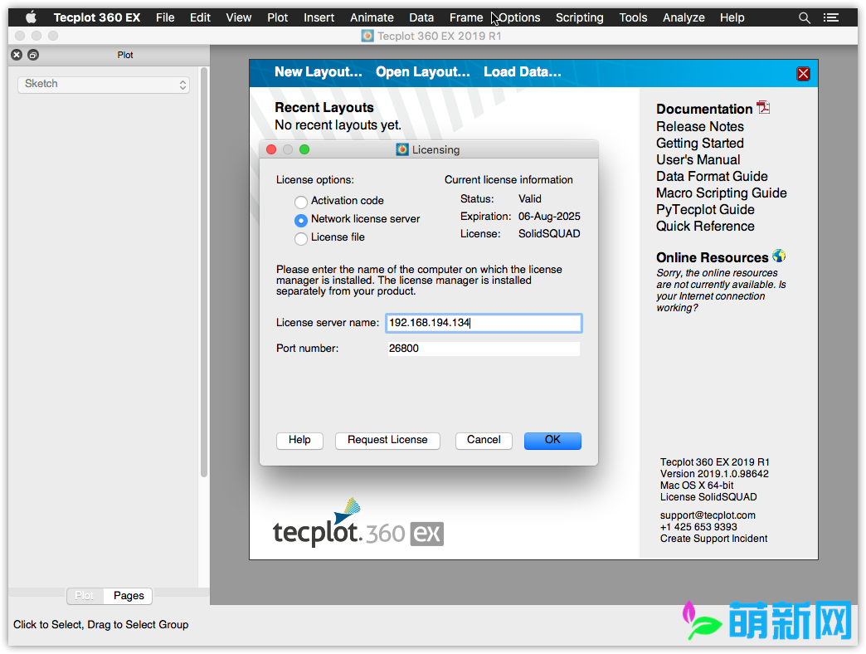Screen dimensions: 866x654
Task: Click the Documentation PDF icon
Action: (763, 107)
